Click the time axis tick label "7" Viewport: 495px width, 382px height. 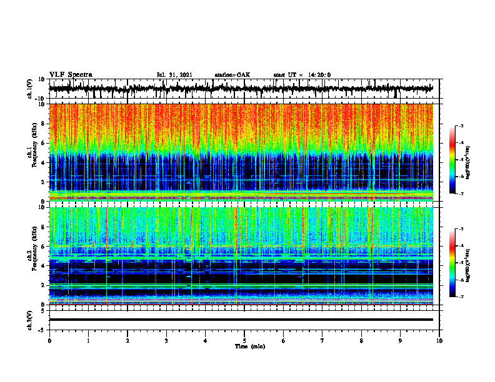[x=322, y=341]
